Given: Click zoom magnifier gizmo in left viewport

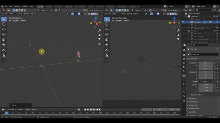Looking at the screenshot, I should (x=99, y=30).
